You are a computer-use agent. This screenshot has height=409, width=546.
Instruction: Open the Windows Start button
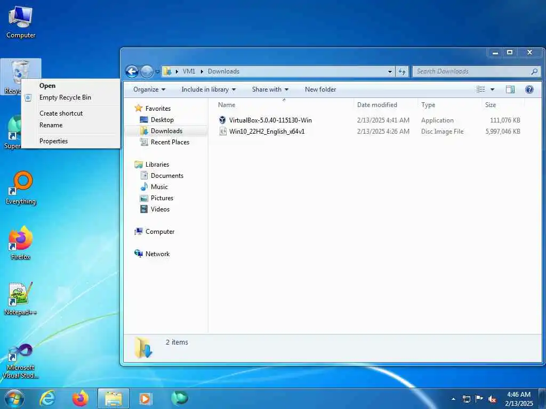click(14, 398)
